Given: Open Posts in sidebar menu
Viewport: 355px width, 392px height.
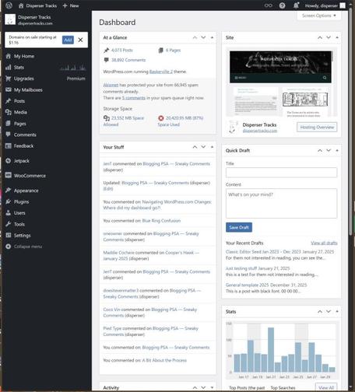Looking at the screenshot, I should [x=19, y=101].
